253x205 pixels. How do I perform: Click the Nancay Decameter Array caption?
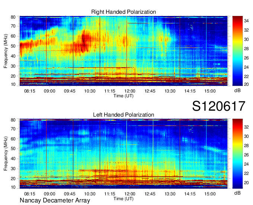(x=55, y=200)
